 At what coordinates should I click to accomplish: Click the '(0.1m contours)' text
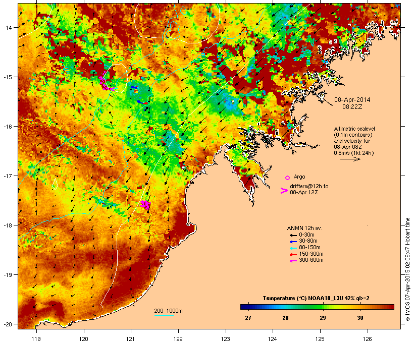[x=353, y=135]
